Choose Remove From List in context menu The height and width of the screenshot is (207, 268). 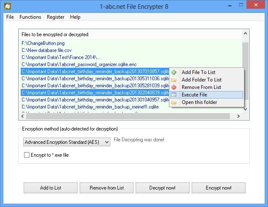[207, 87]
